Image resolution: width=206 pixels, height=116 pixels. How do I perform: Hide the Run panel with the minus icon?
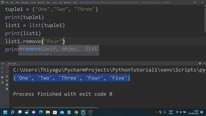point(204,63)
